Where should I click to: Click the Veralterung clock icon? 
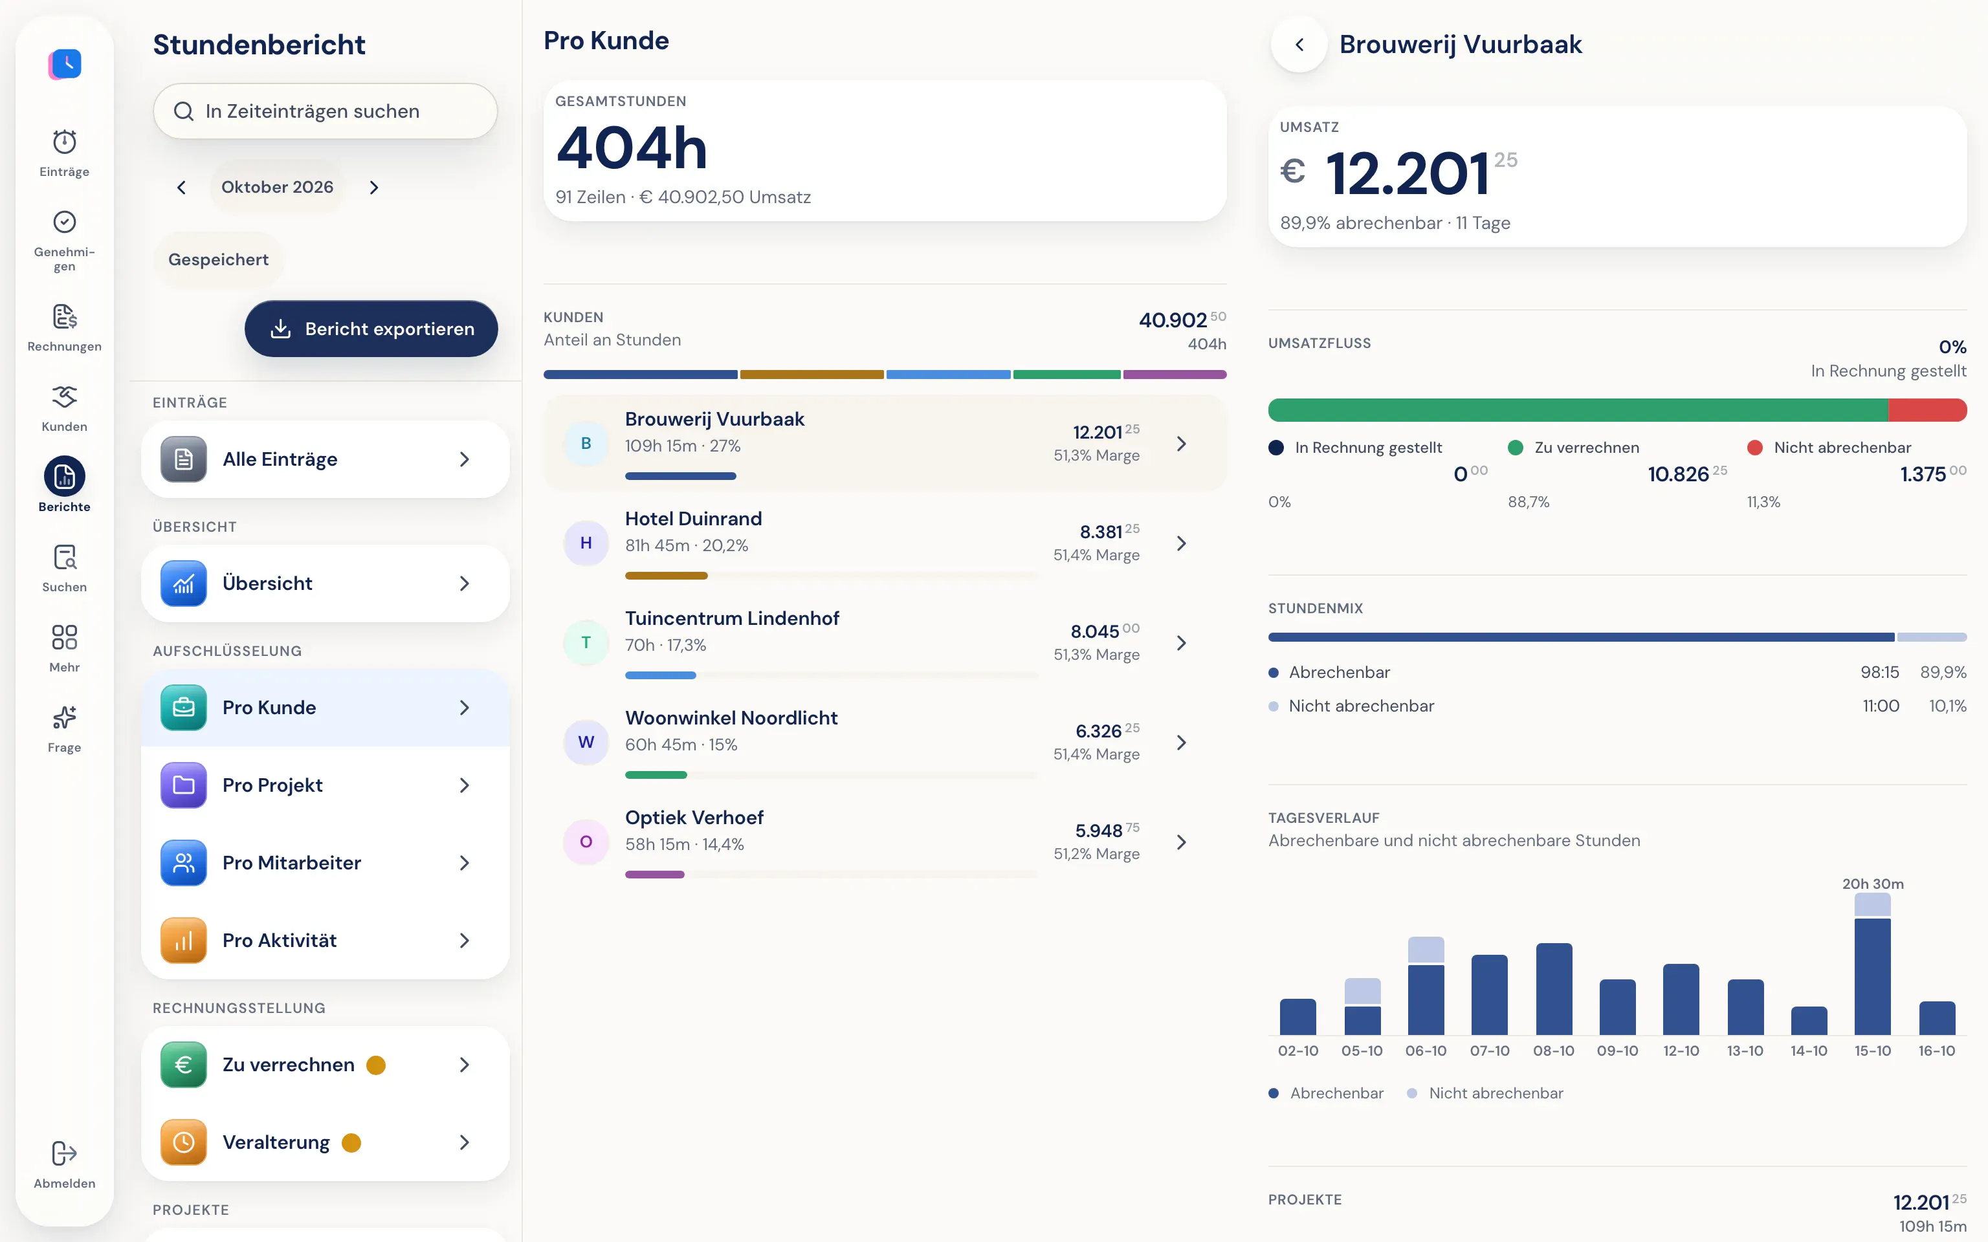(x=183, y=1142)
